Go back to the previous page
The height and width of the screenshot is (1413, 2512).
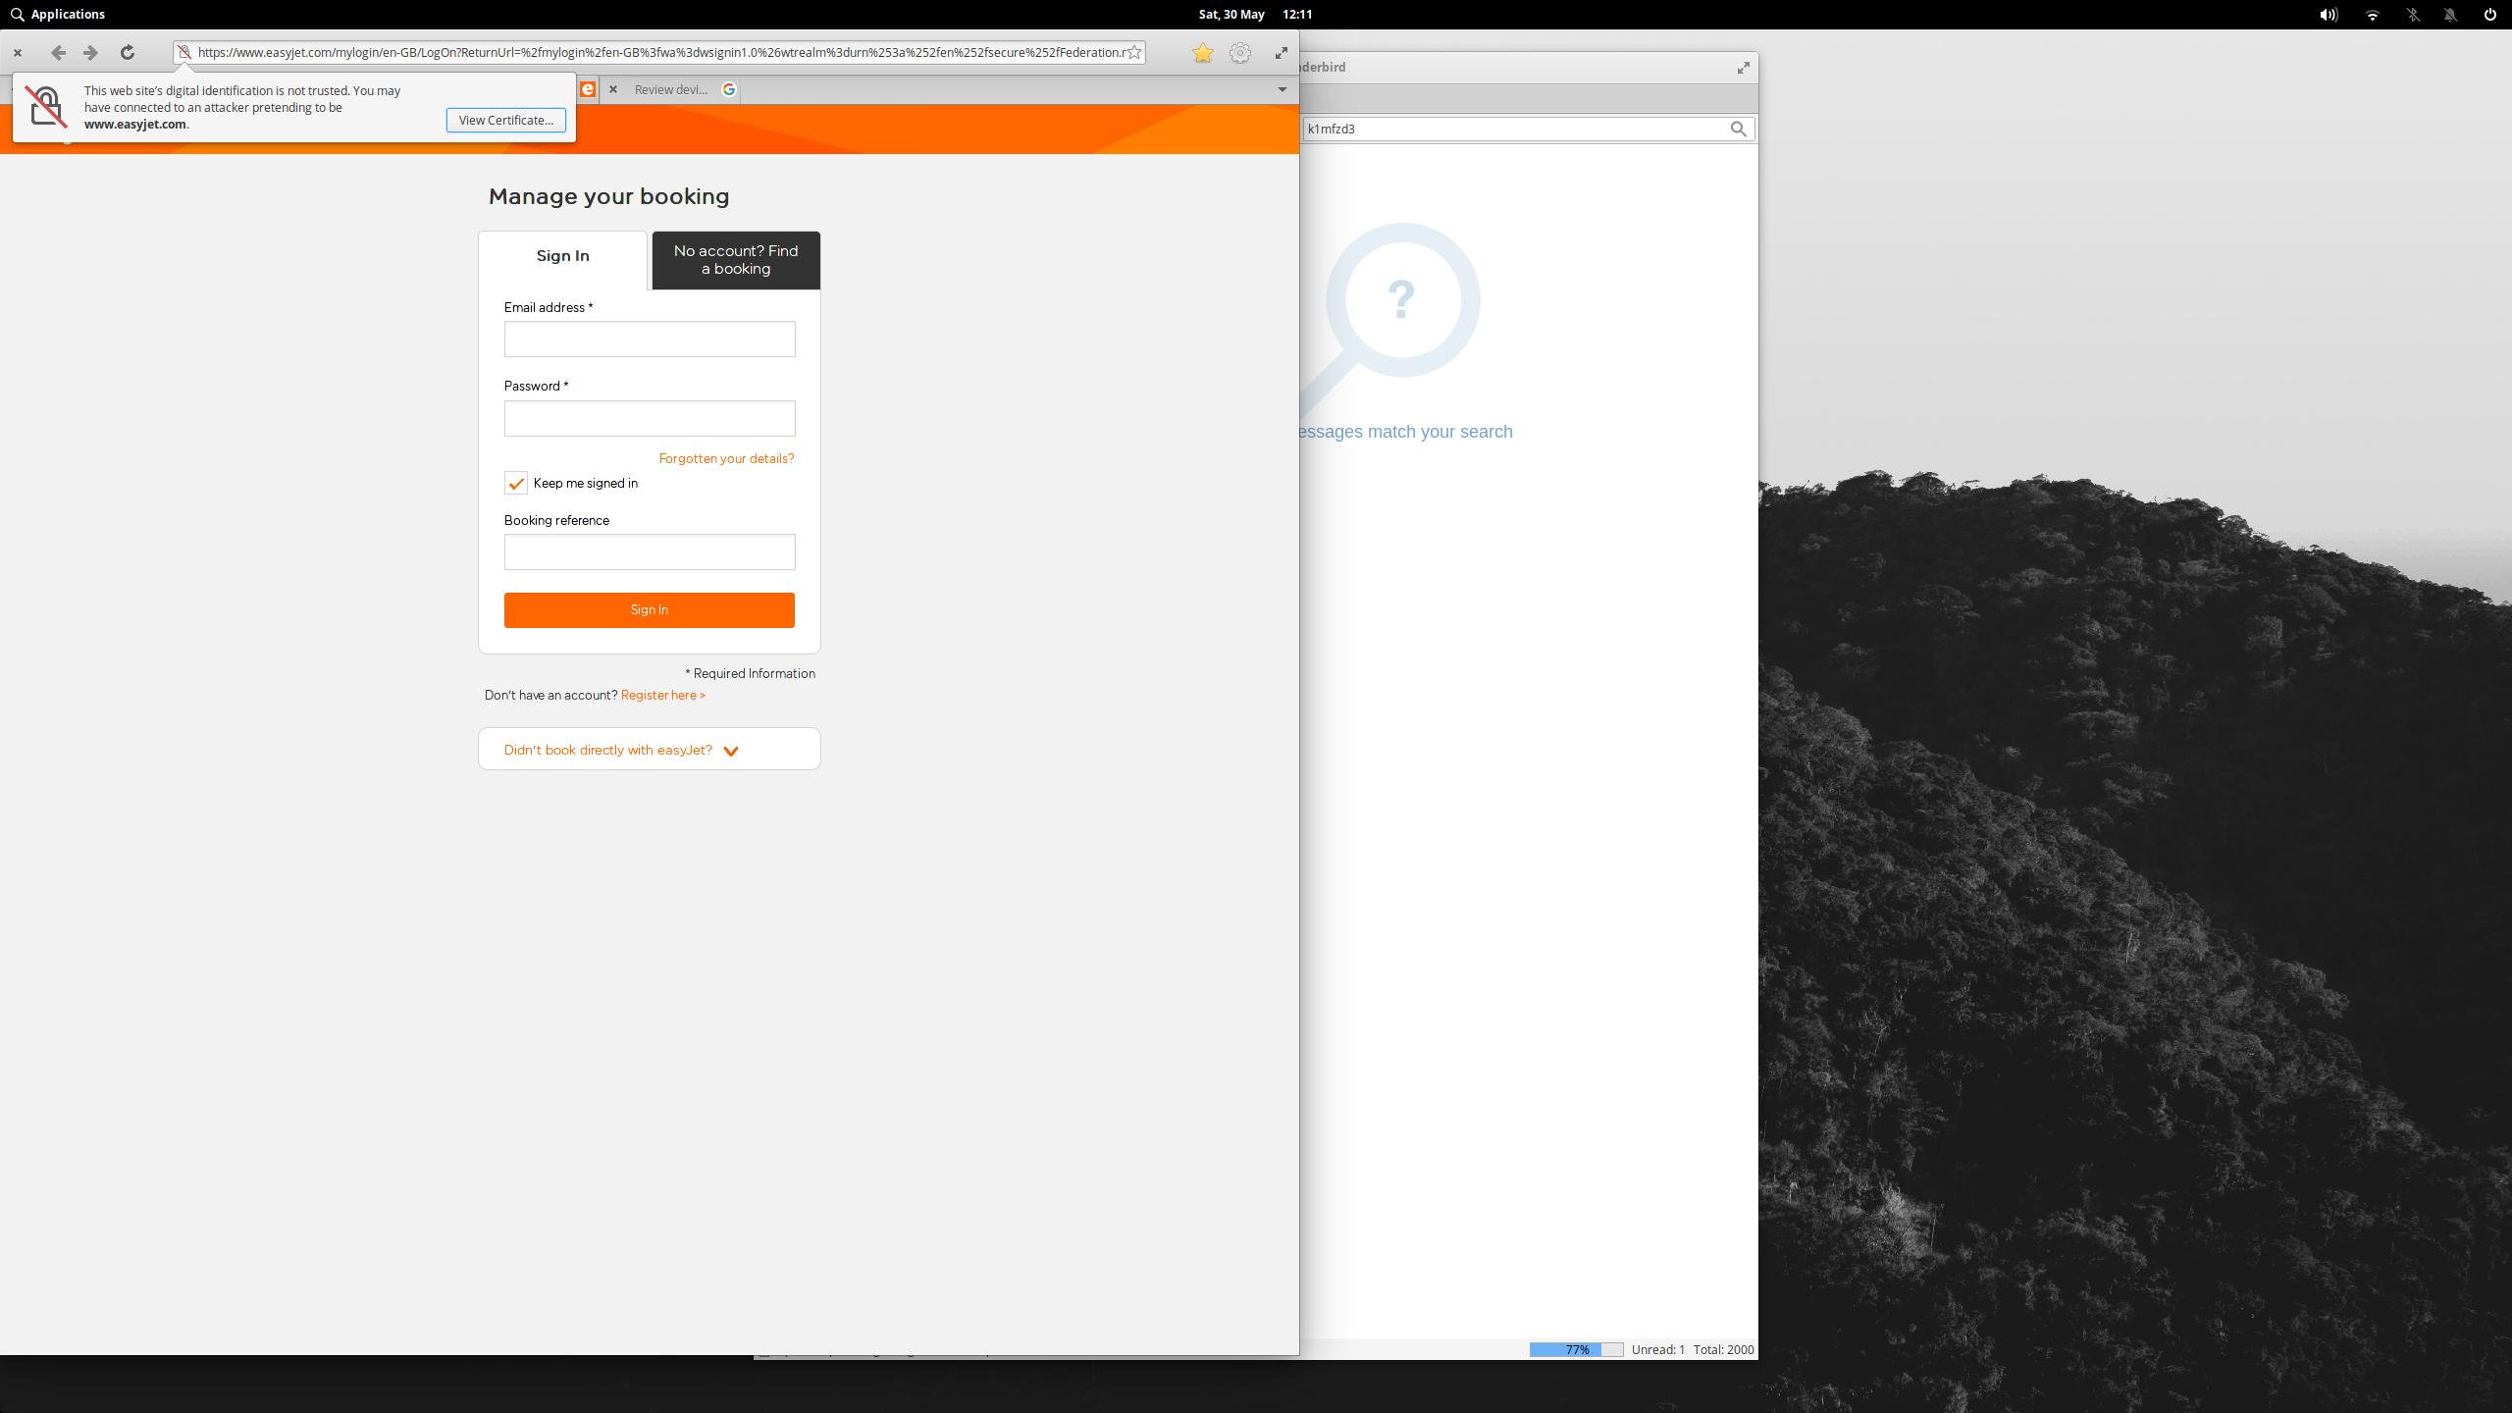click(58, 53)
